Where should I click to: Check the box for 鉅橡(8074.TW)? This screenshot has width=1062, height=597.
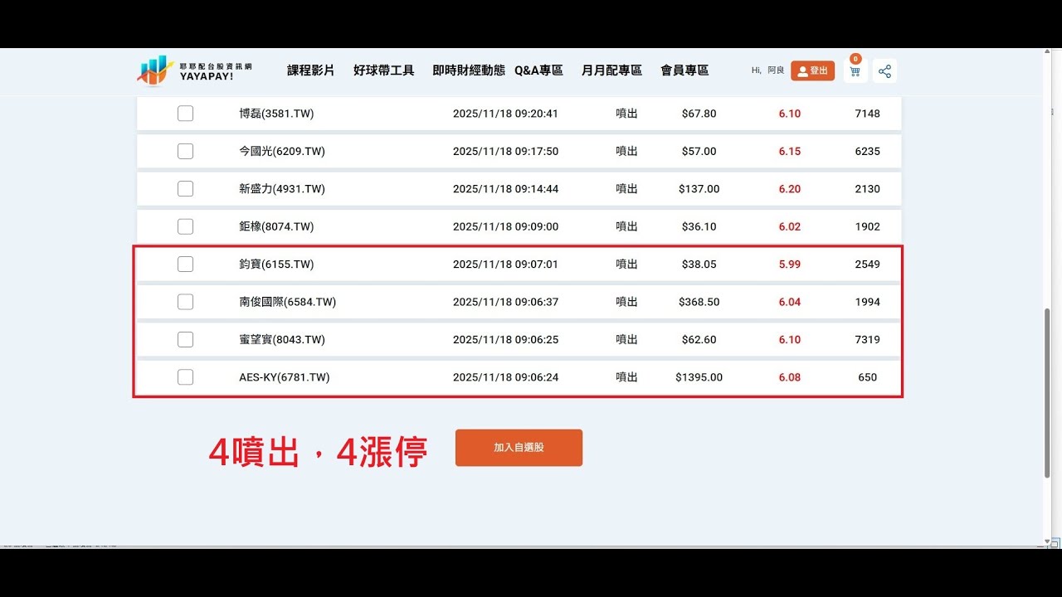click(185, 226)
